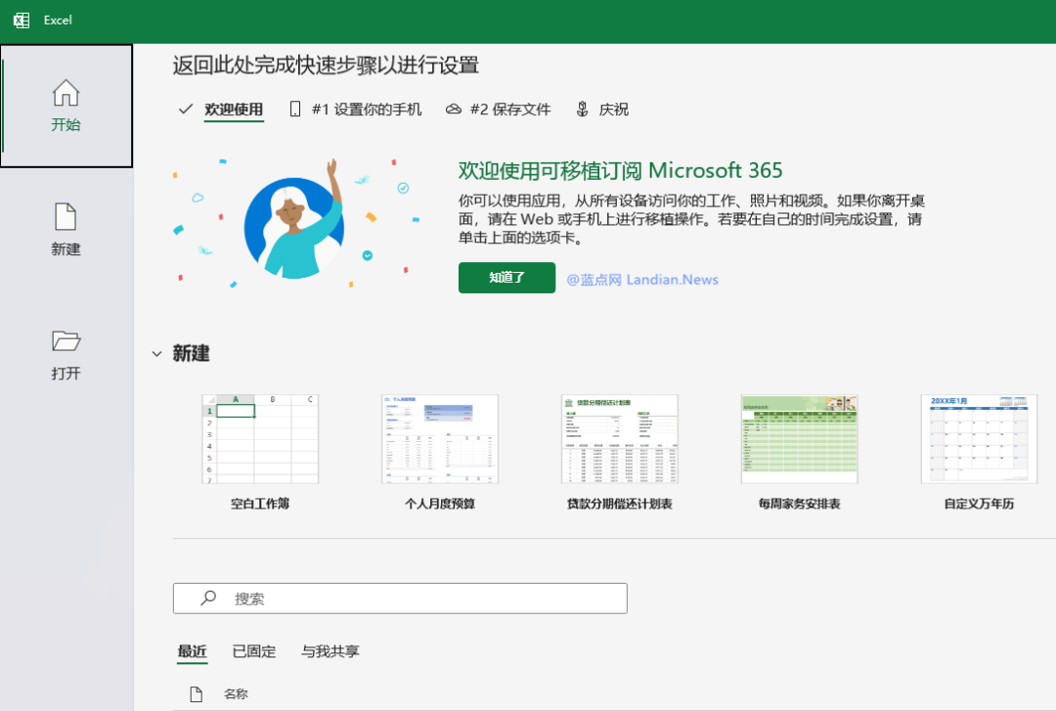This screenshot has width=1056, height=711.
Task: Click into the 搜索 search field
Action: (x=400, y=599)
